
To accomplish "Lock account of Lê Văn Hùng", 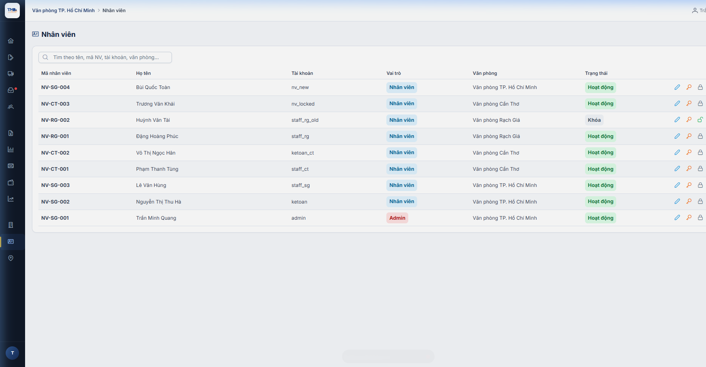I will pos(700,185).
